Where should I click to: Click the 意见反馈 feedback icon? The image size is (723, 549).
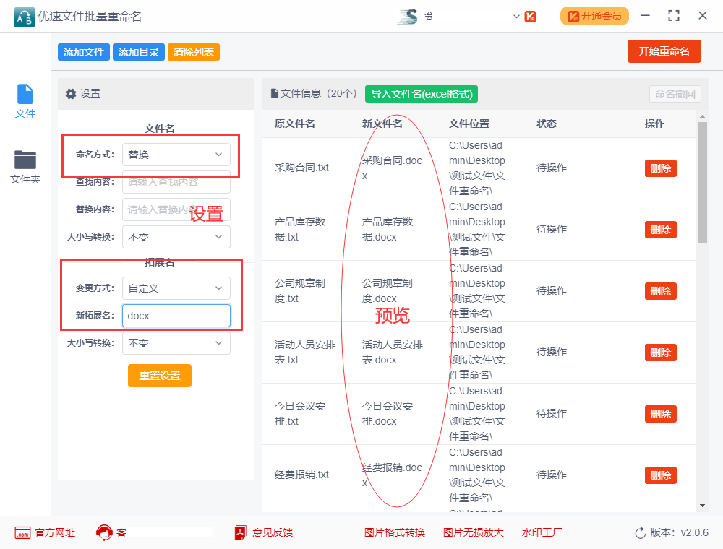pos(241,533)
